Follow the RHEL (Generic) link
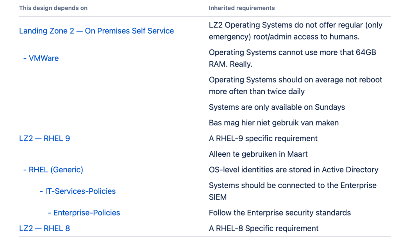This screenshot has height=243, width=400. (x=56, y=170)
